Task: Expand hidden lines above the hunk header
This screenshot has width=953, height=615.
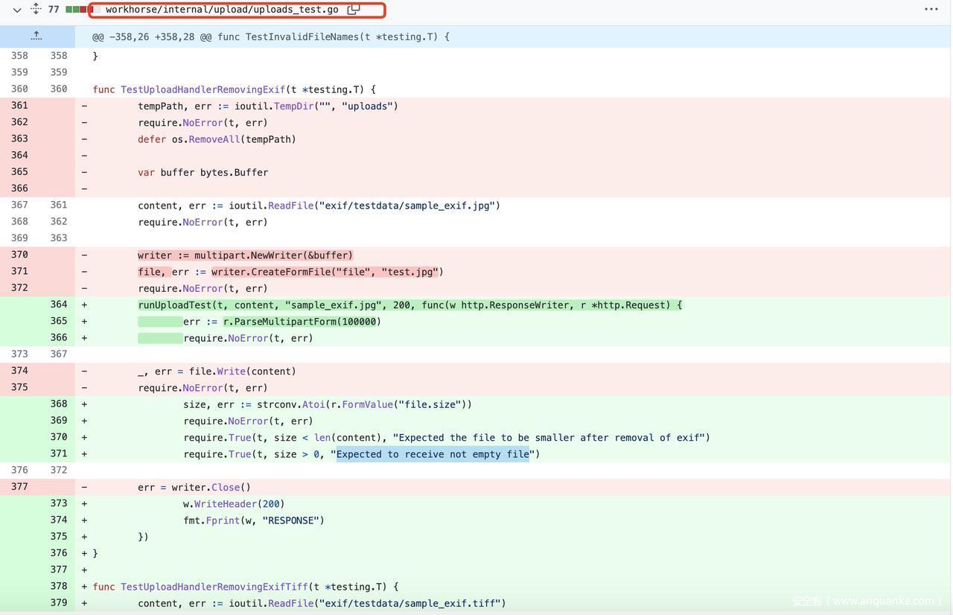Action: coord(36,36)
